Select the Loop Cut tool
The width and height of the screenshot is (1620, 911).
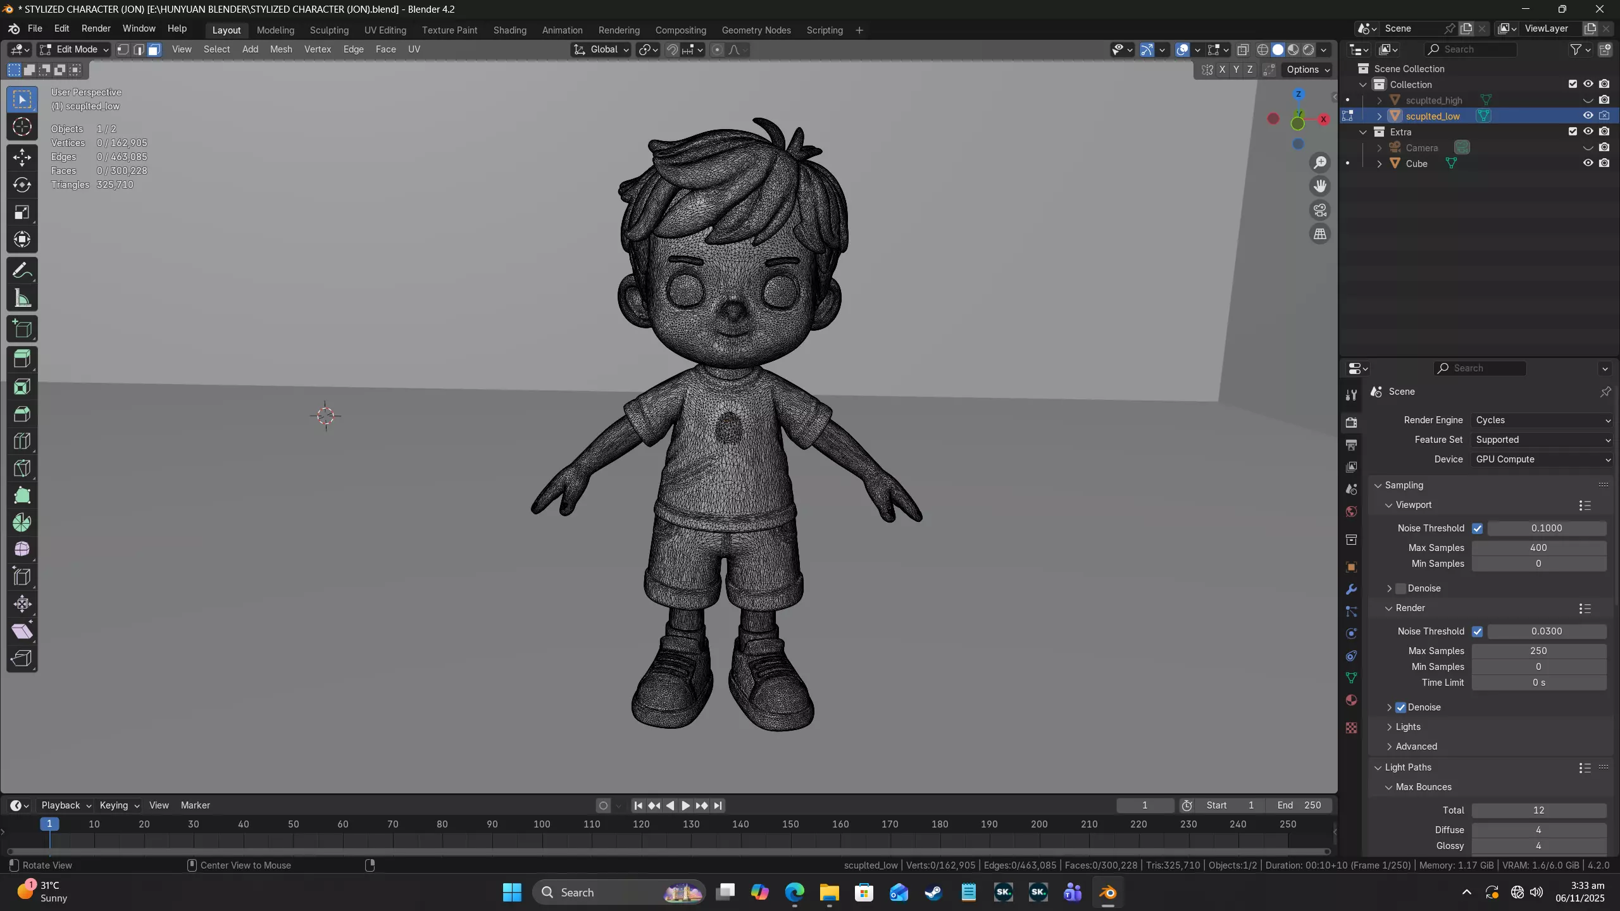[22, 442]
